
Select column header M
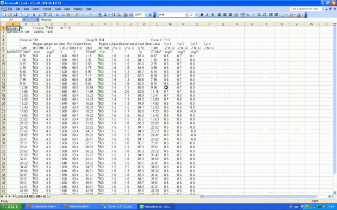(170, 24)
